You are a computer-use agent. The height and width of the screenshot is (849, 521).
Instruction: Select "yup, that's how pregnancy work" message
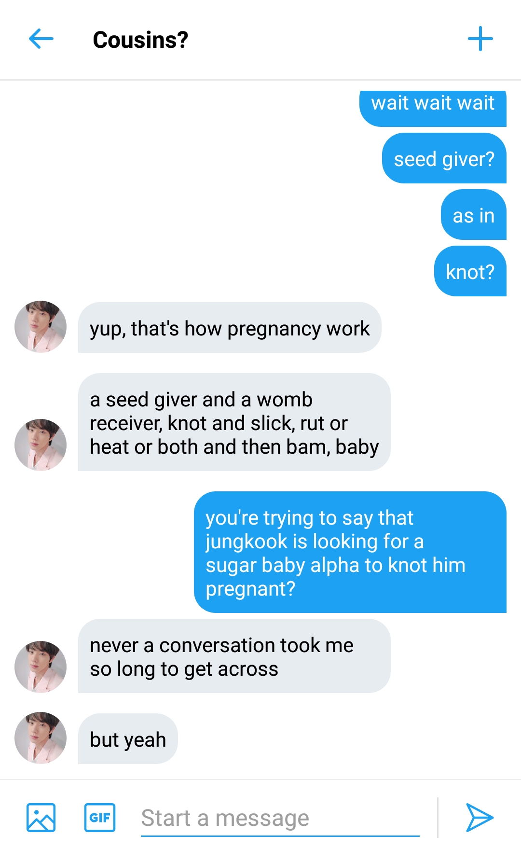pyautogui.click(x=230, y=328)
